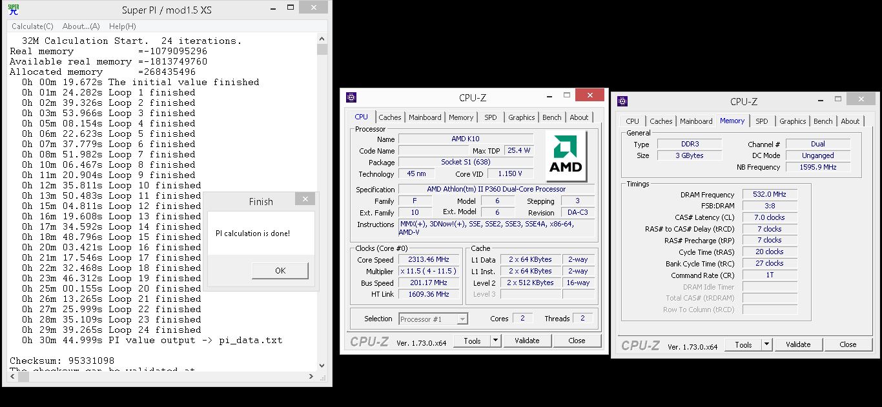This screenshot has height=407, width=882.
Task: Click Validate button in CPU-Z CPU window
Action: click(x=527, y=341)
